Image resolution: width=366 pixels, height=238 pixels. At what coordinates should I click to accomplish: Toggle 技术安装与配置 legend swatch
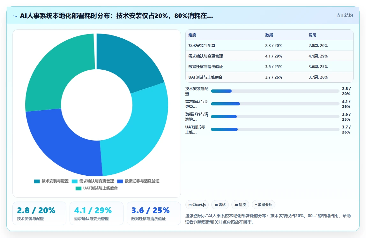[37, 181]
